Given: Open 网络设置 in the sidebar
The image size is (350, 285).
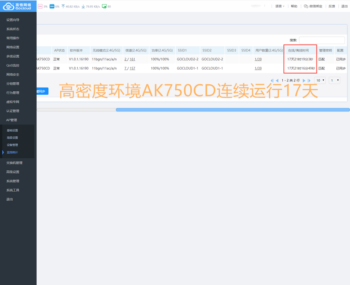Looking at the screenshot, I should coord(13,47).
